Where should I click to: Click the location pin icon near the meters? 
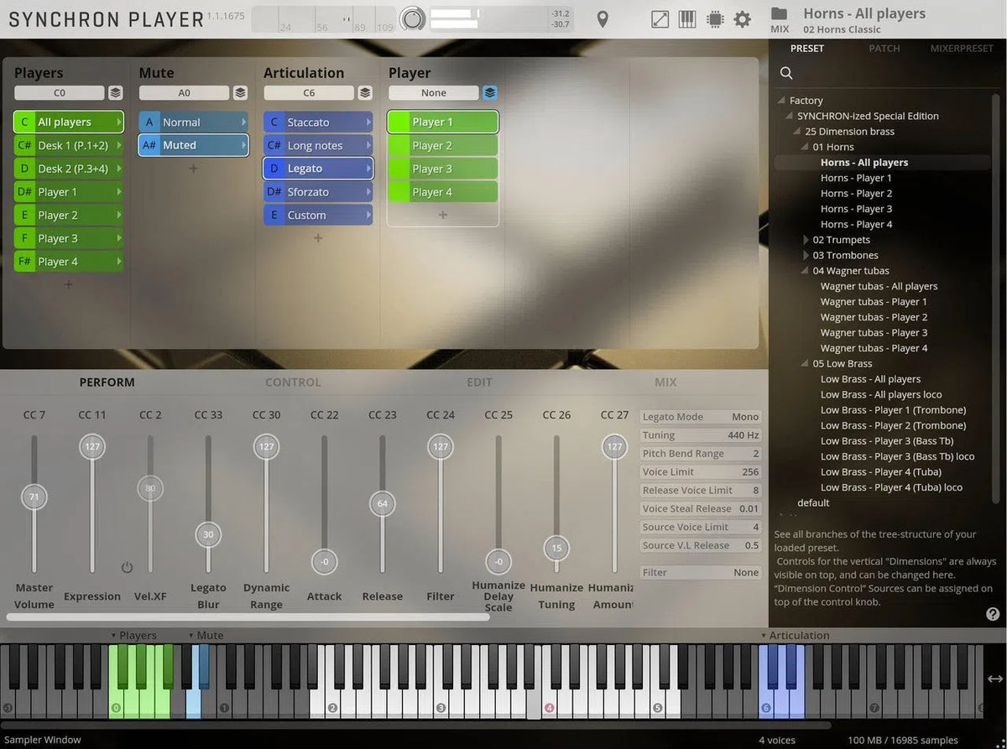[x=603, y=19]
